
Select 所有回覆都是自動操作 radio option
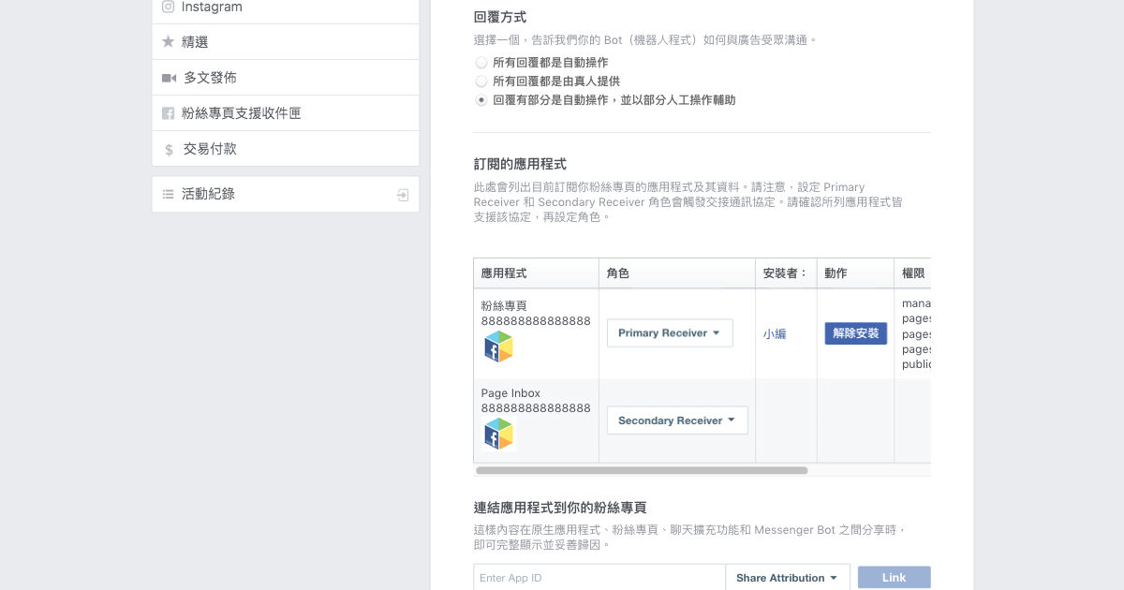click(x=481, y=63)
